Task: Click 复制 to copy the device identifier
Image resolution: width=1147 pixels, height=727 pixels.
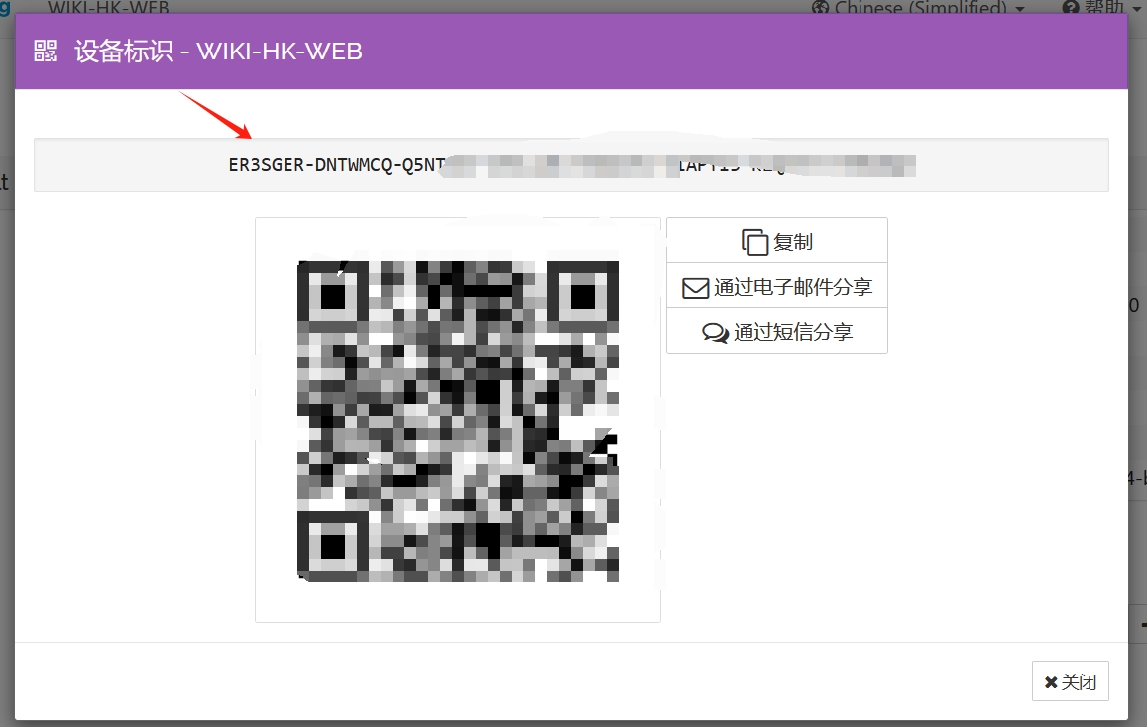Action: click(x=778, y=240)
